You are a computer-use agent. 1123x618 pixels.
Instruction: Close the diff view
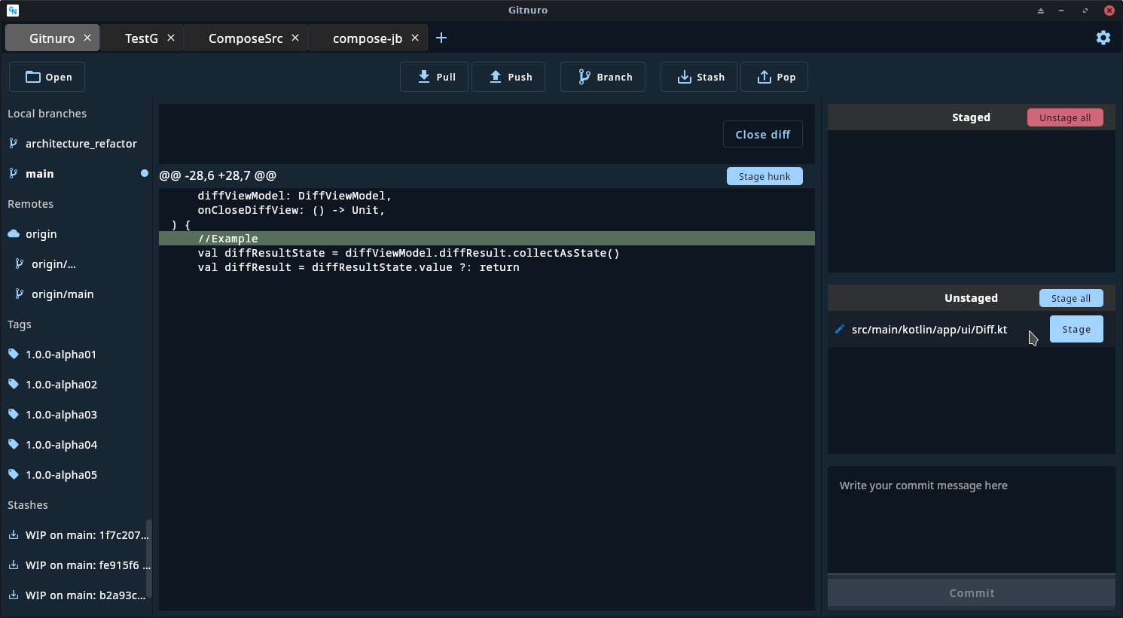[763, 135]
